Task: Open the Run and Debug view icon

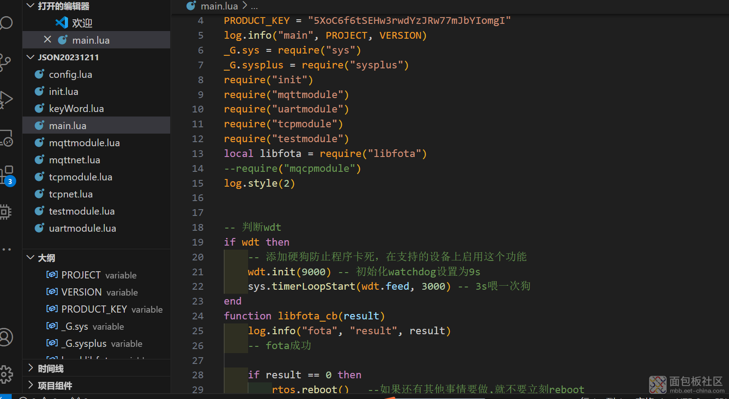Action: pos(5,100)
